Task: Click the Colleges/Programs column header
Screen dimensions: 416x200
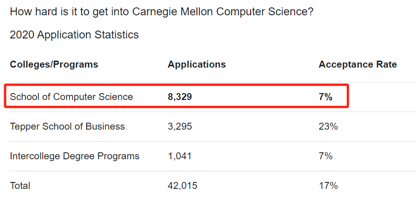Action: click(54, 64)
